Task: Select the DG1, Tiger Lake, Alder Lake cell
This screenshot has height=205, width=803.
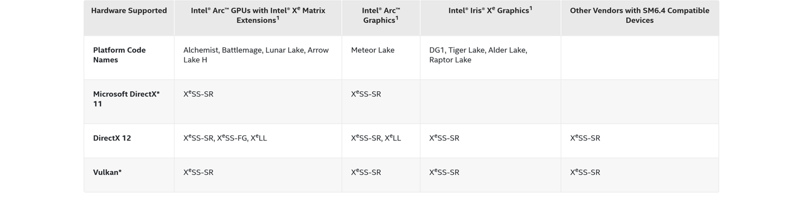Action: click(478, 55)
